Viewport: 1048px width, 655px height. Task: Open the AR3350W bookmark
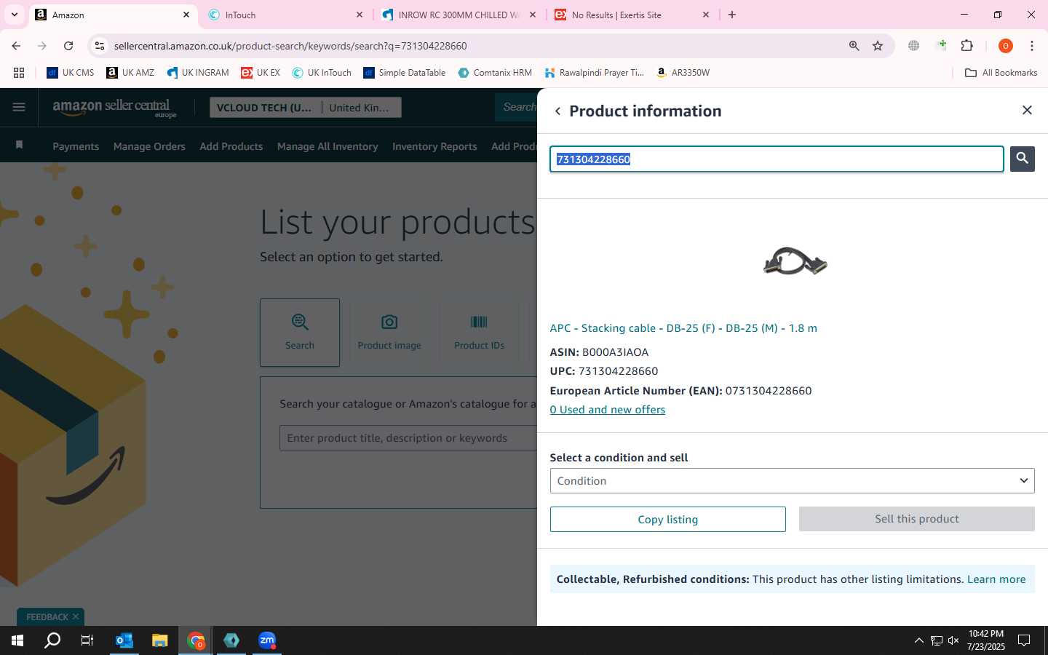(x=683, y=73)
